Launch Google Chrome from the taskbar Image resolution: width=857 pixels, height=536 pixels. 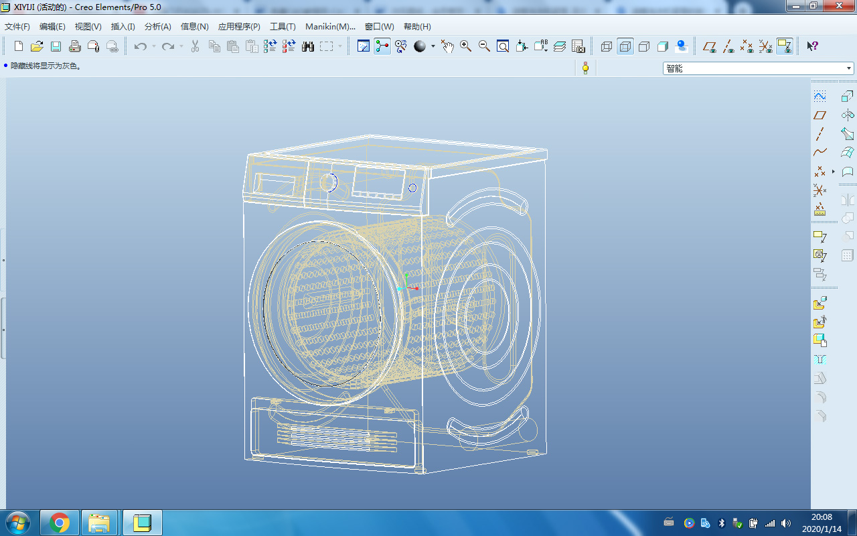60,523
